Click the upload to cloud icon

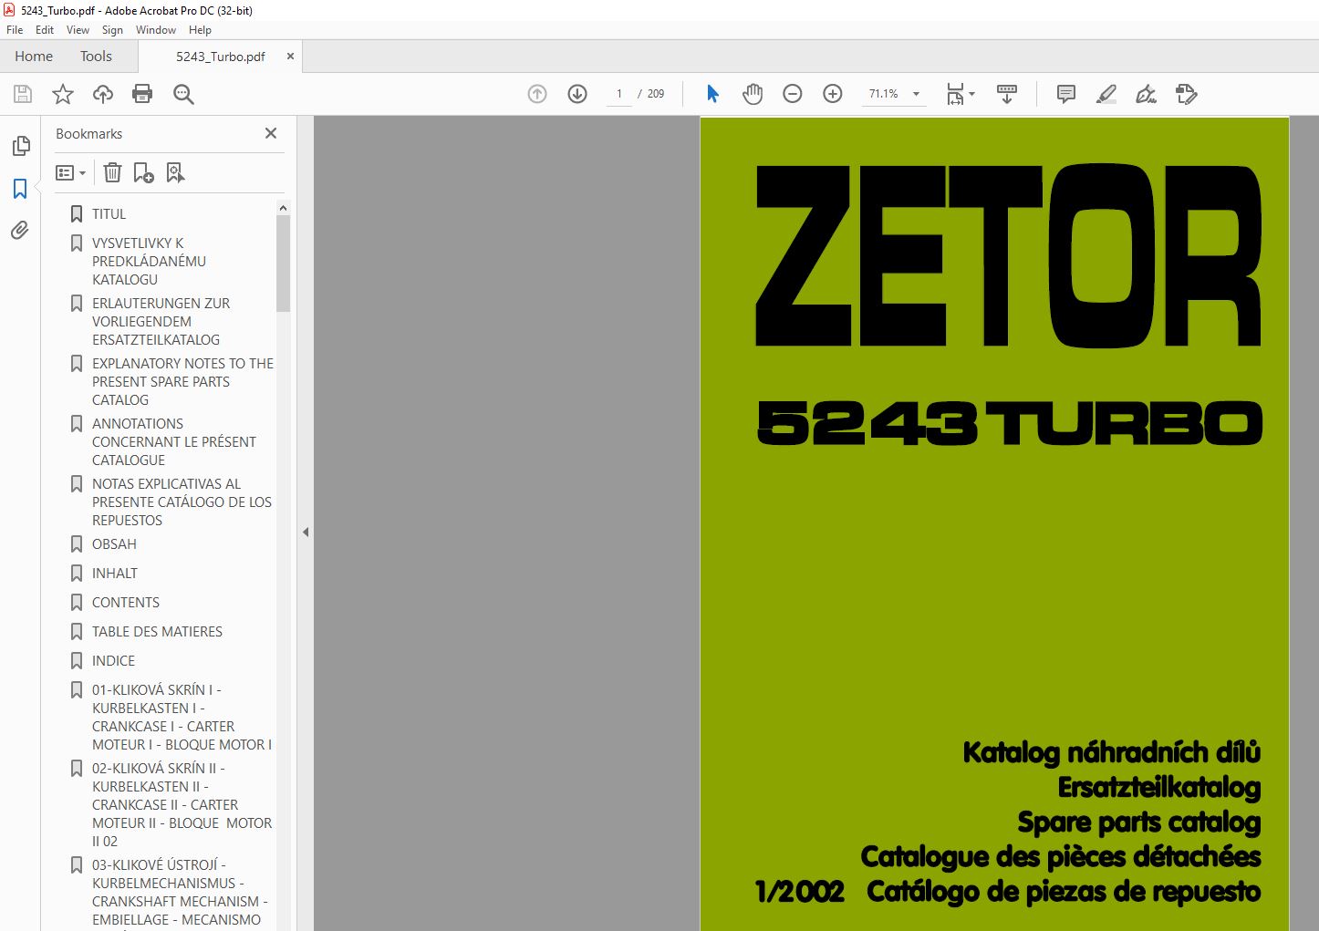pyautogui.click(x=103, y=94)
